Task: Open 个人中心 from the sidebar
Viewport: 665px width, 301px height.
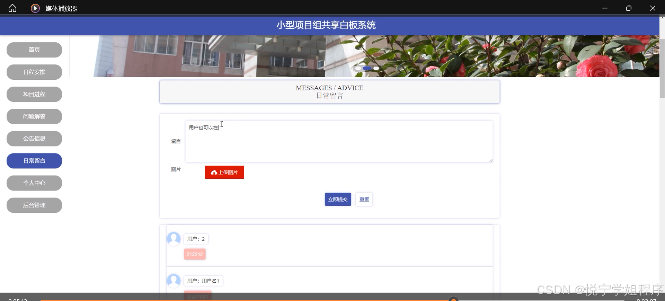Action: (34, 183)
